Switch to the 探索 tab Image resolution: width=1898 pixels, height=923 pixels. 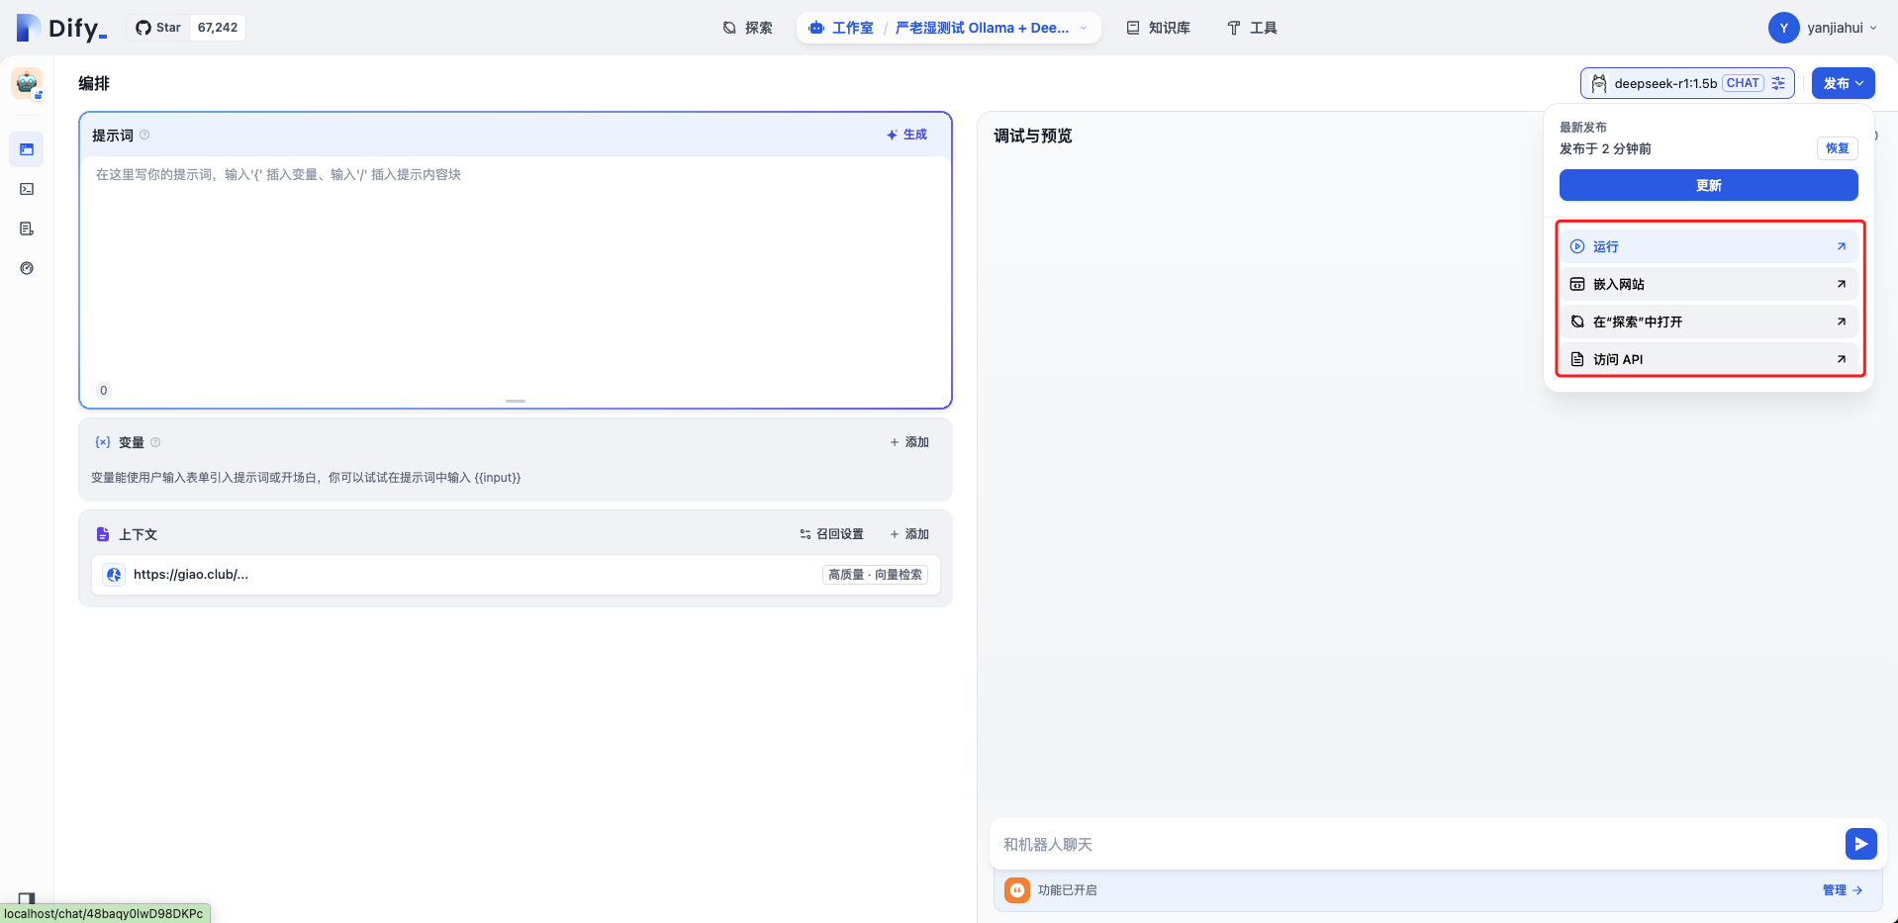747,28
